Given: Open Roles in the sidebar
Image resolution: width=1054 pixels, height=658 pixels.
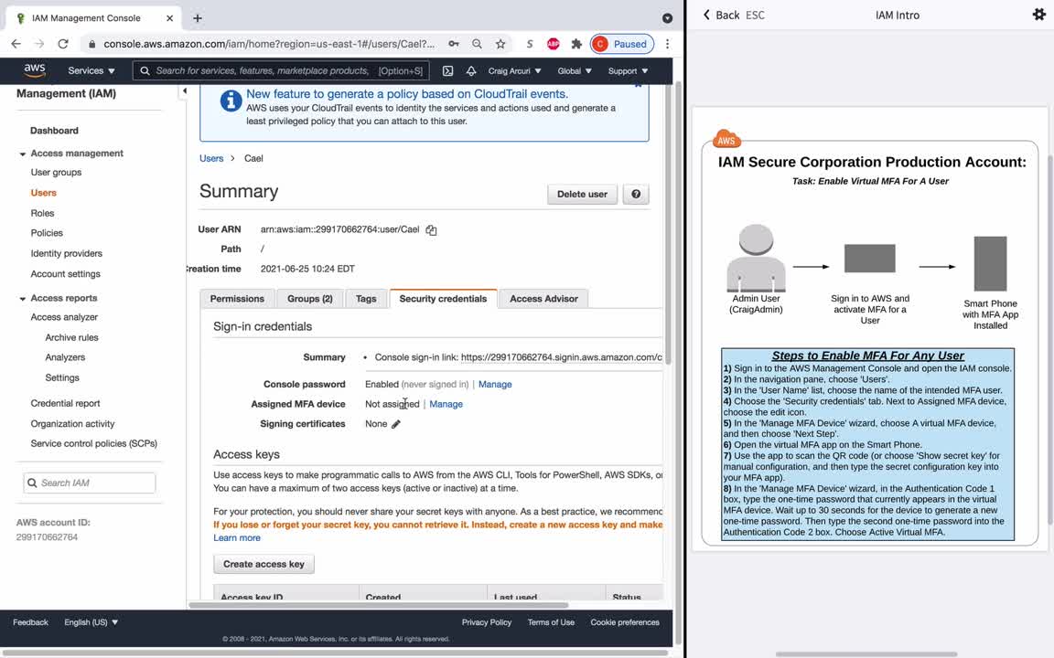Looking at the screenshot, I should 42,213.
